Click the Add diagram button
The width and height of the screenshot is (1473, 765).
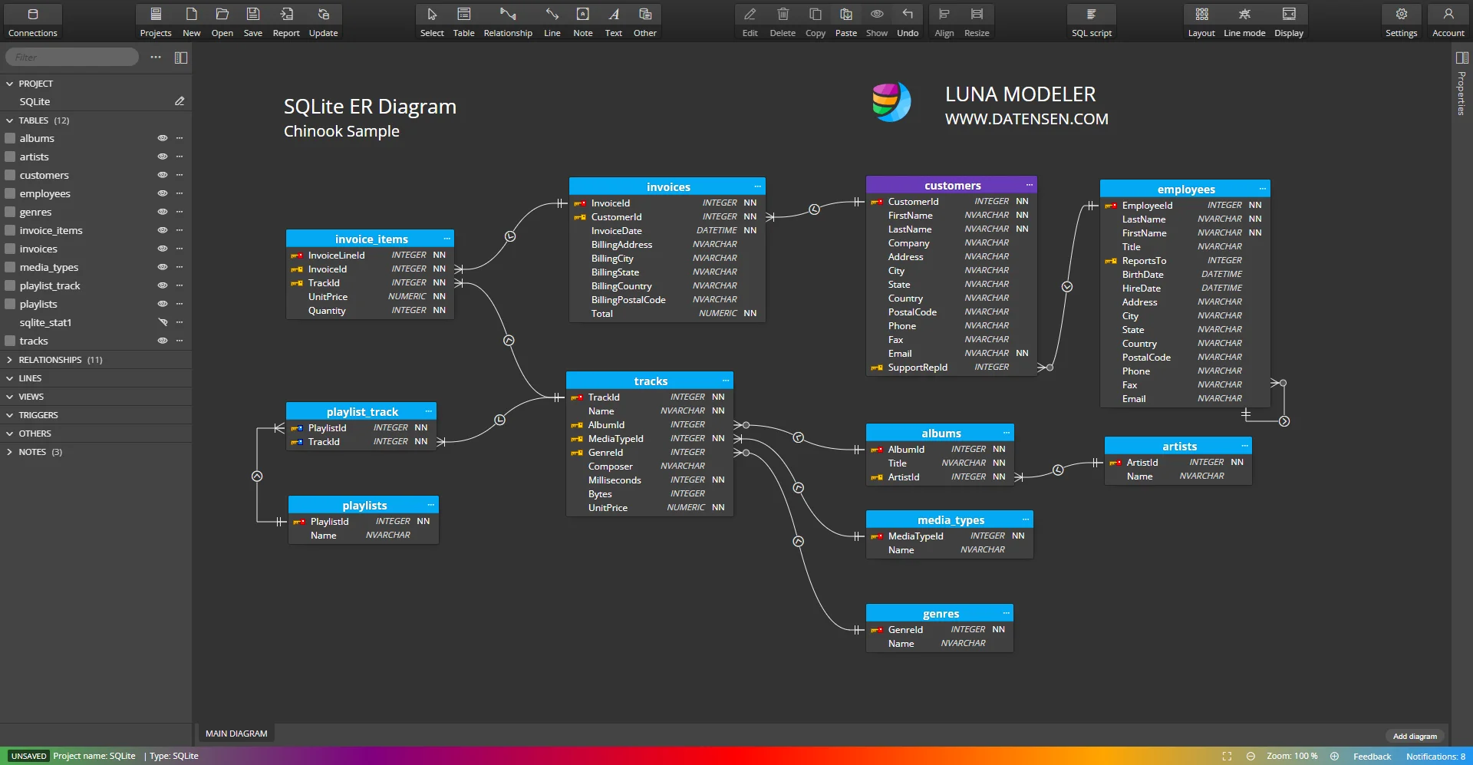[x=1414, y=736]
